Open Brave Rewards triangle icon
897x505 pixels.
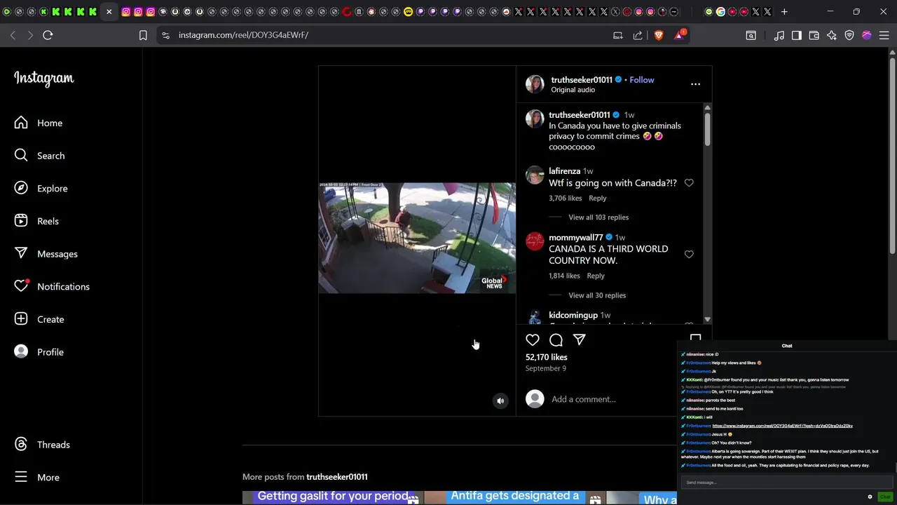click(679, 35)
